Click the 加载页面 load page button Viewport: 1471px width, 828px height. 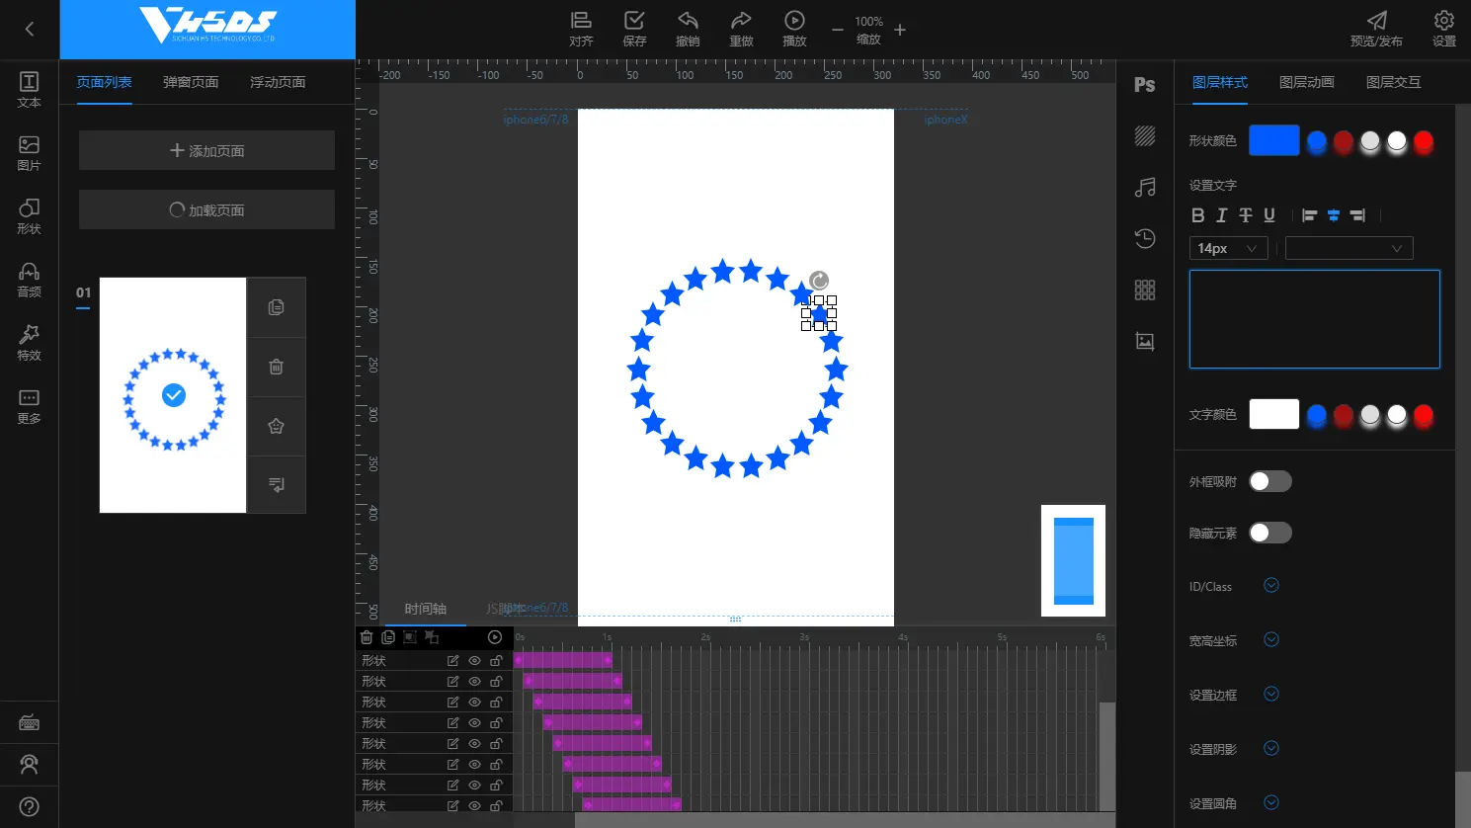pyautogui.click(x=206, y=209)
